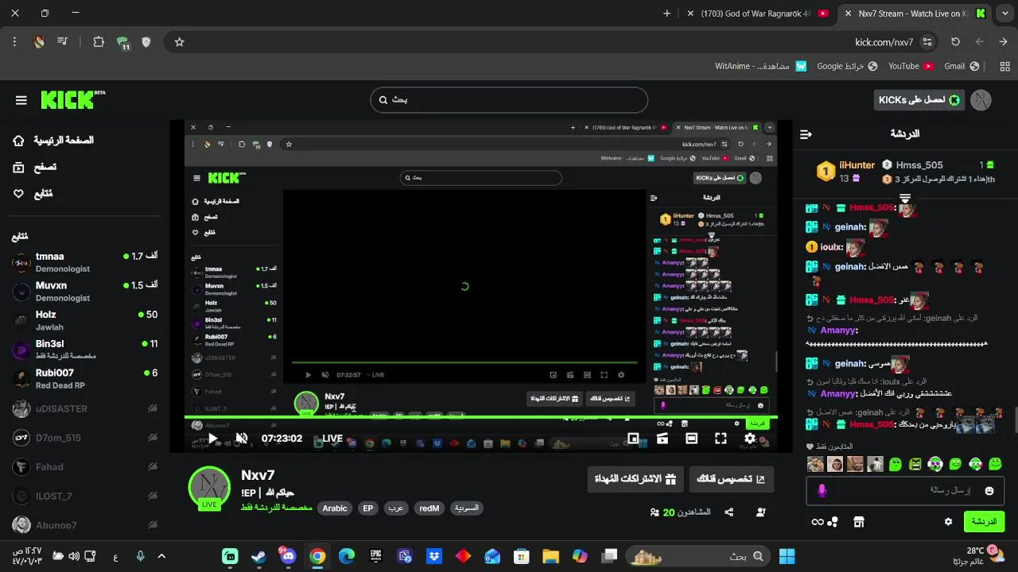Click the green الدردشة send button
Image resolution: width=1018 pixels, height=572 pixels.
click(x=984, y=522)
